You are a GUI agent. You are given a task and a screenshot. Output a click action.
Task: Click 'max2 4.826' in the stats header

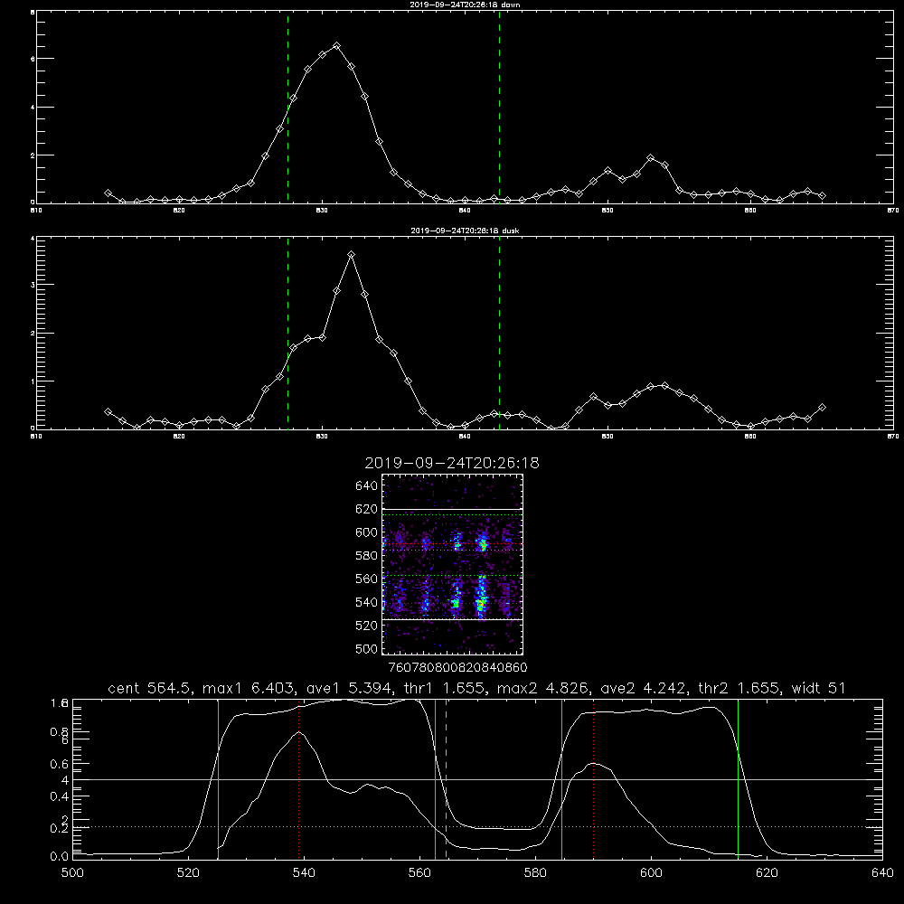(542, 688)
